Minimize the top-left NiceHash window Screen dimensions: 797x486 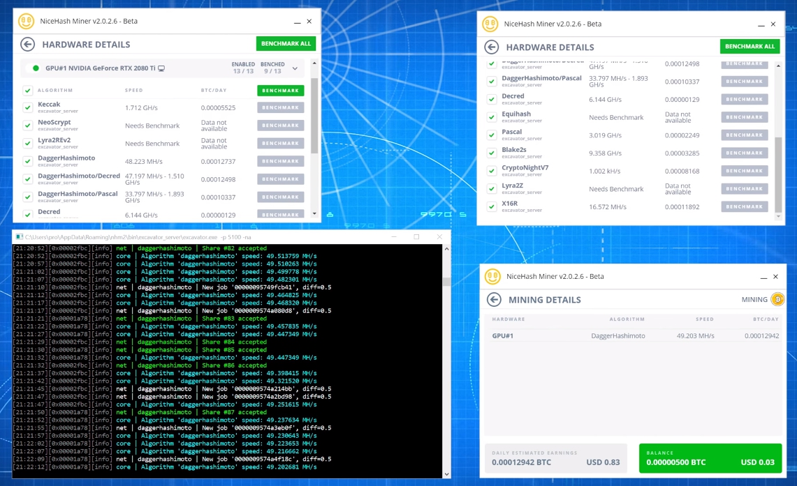[x=298, y=22]
